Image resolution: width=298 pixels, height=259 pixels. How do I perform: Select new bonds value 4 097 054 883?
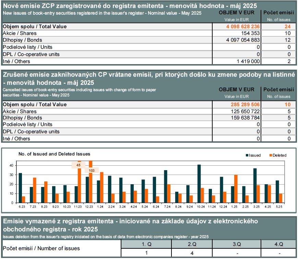[243, 40]
